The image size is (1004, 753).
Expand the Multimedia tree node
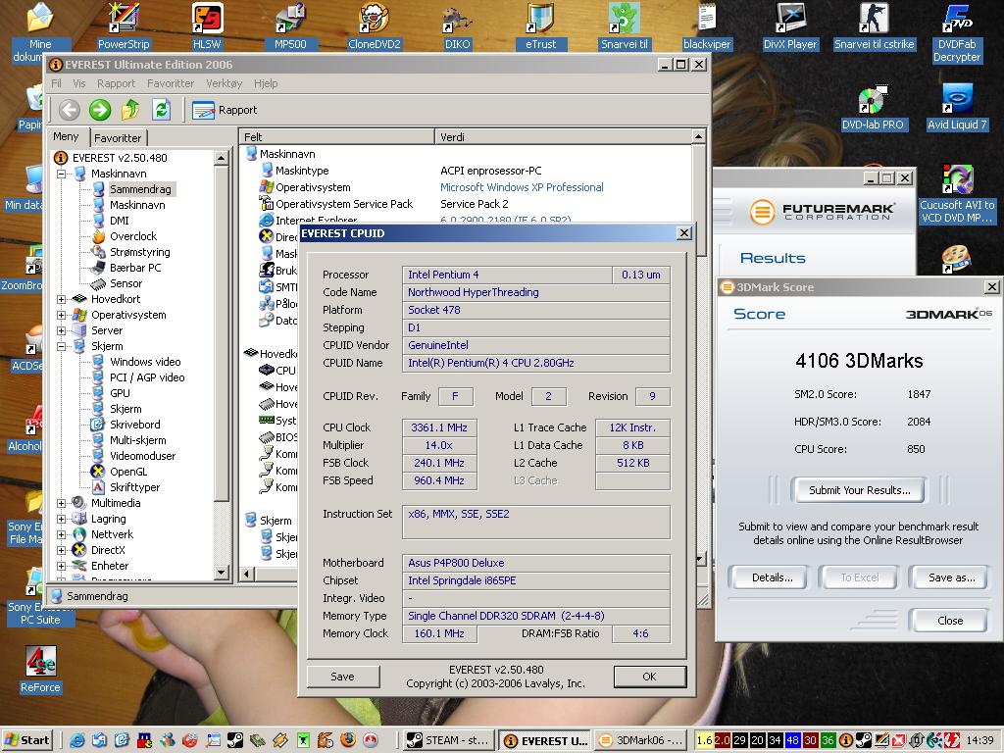(62, 503)
